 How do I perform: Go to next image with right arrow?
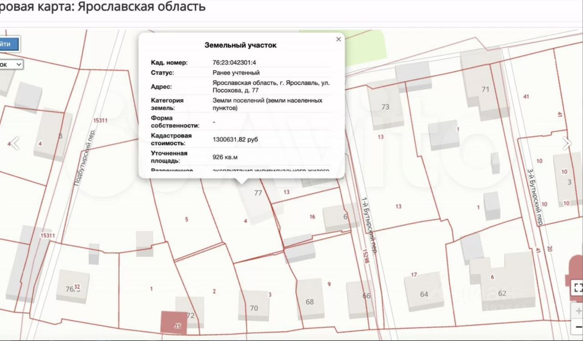tap(567, 144)
